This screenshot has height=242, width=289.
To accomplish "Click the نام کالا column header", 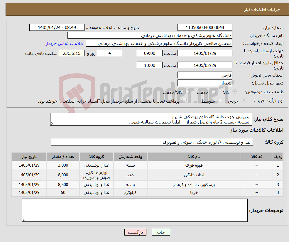I will [x=194, y=157].
